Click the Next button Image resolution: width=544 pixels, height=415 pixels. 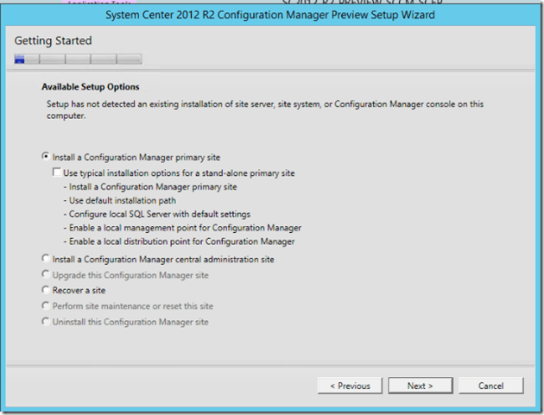click(x=420, y=386)
